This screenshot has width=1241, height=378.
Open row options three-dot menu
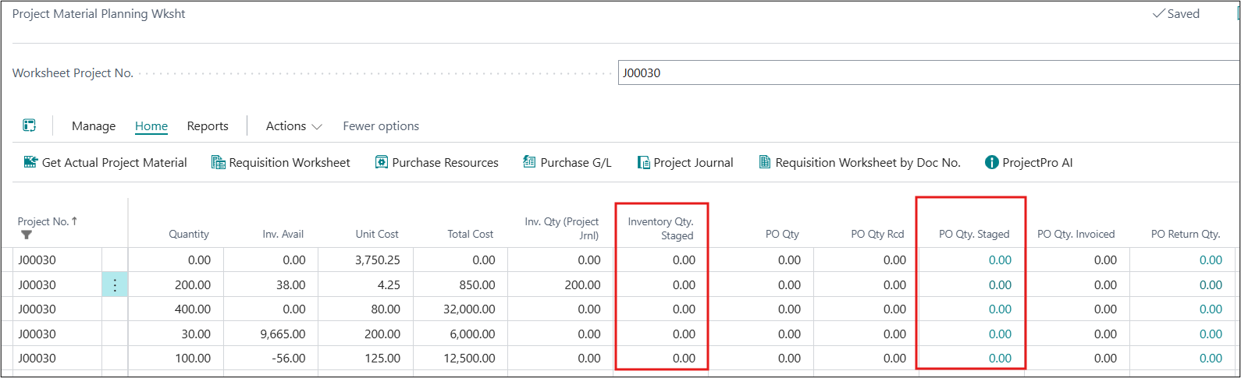pyautogui.click(x=115, y=285)
